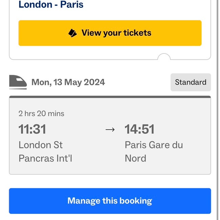
Task: Tap the 11:31 departure time
Action: click(x=32, y=129)
